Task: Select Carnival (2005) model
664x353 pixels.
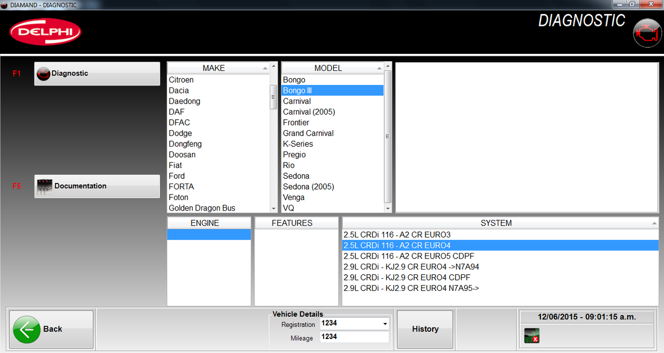Action: tap(333, 112)
